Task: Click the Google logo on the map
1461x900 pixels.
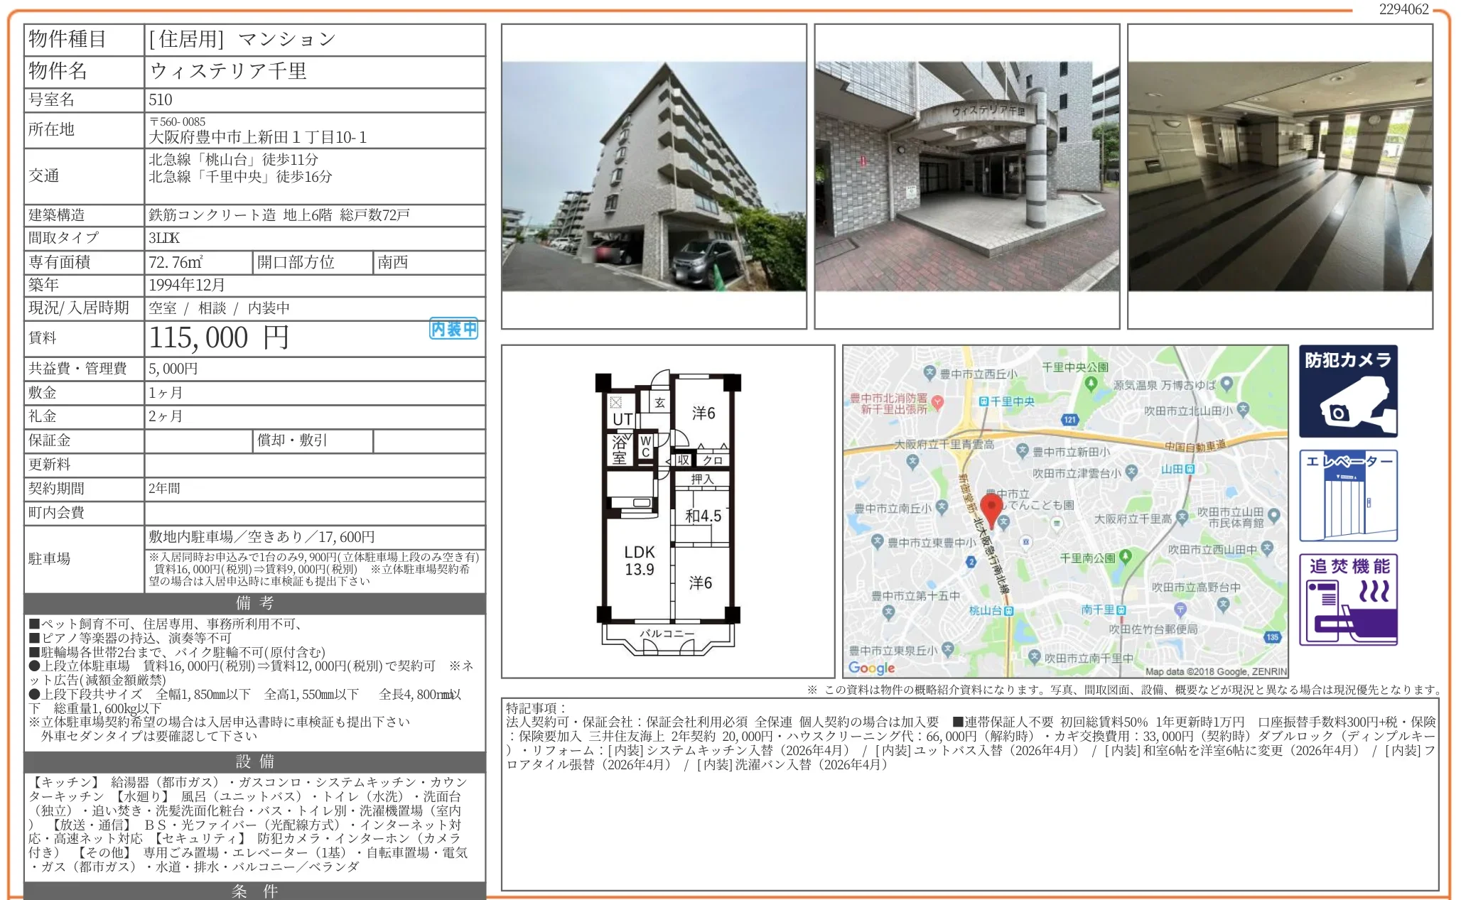Action: (871, 668)
